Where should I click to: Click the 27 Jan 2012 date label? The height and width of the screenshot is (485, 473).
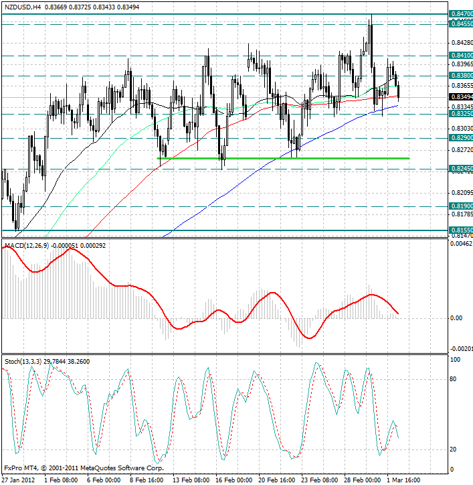[18, 480]
